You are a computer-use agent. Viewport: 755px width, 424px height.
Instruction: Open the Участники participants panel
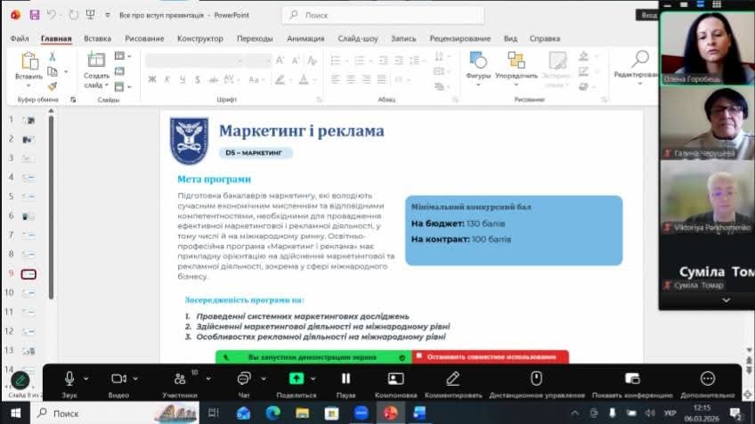point(180,379)
